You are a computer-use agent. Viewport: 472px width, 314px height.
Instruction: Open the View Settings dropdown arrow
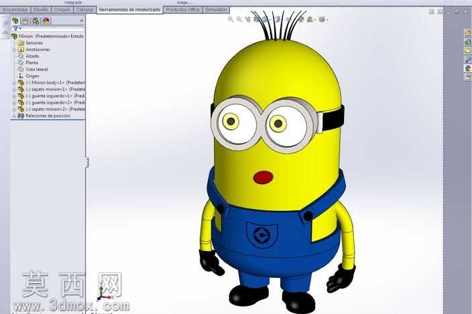coord(327,20)
